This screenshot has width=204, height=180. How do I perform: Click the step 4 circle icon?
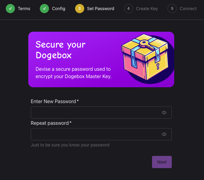click(x=129, y=9)
